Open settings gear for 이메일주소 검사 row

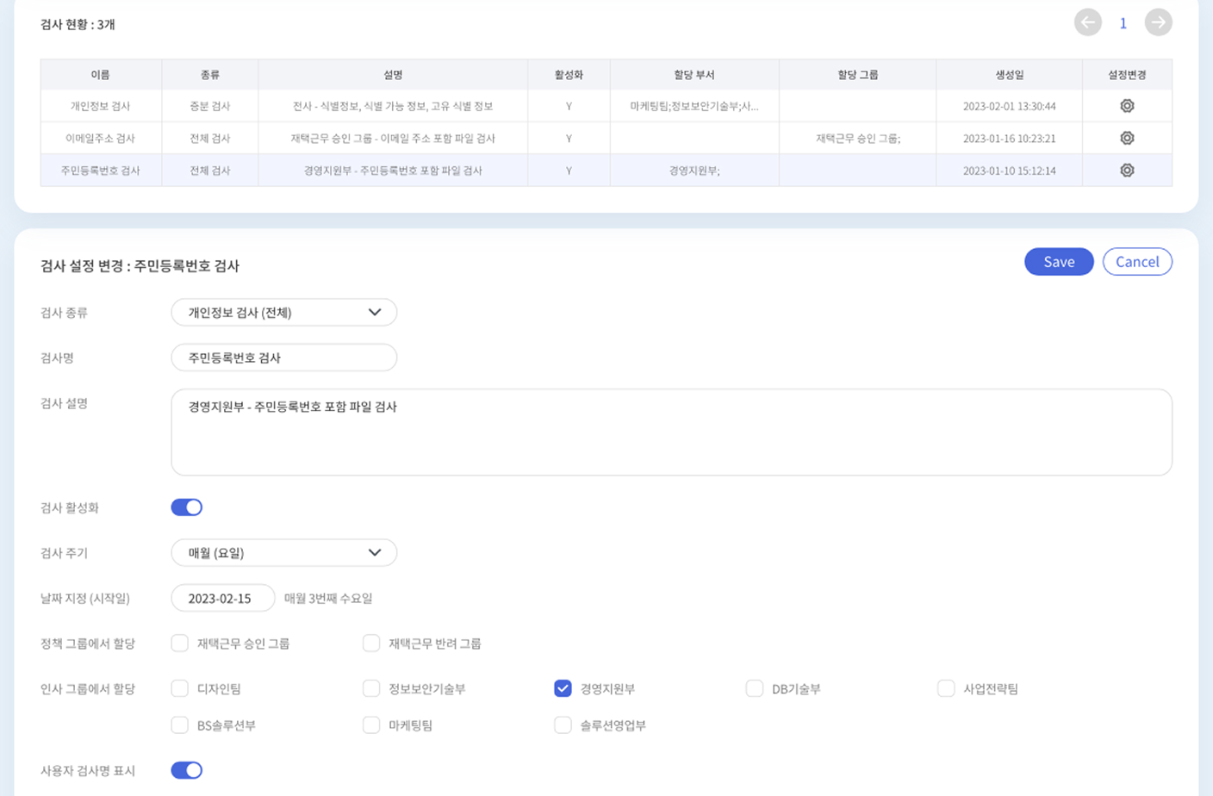1126,138
